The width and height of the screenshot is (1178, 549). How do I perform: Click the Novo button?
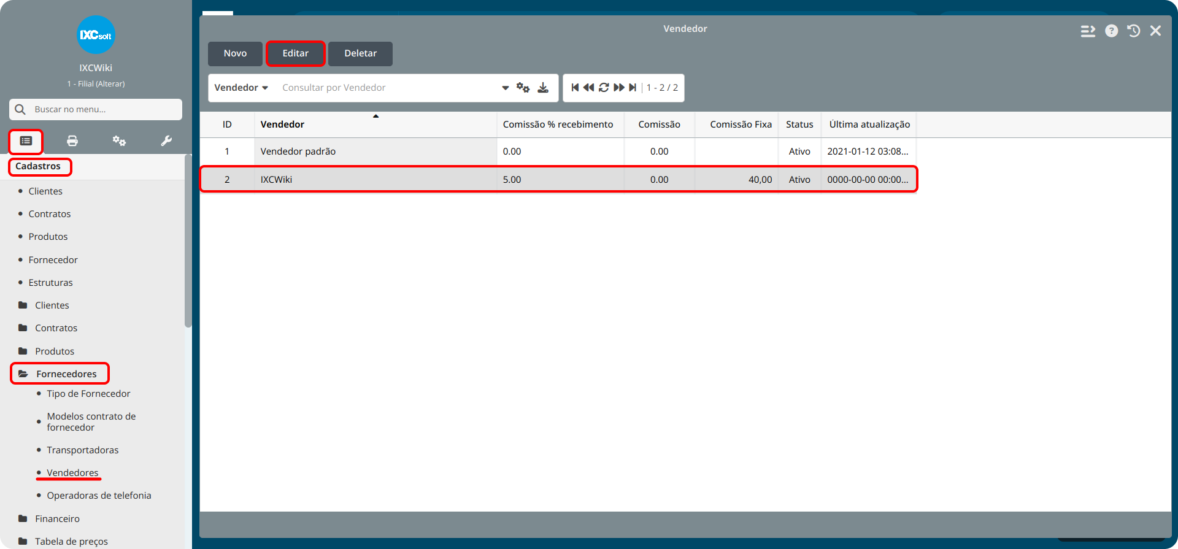click(235, 53)
